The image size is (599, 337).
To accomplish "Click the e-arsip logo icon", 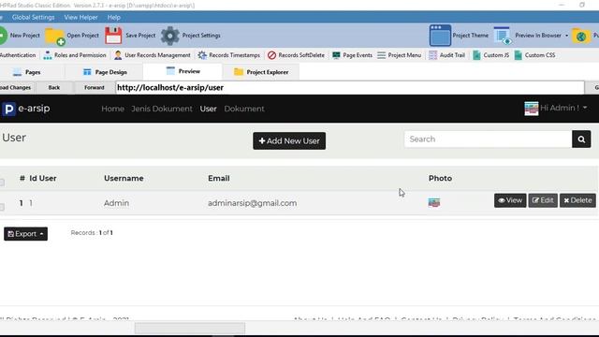I will tap(8, 109).
